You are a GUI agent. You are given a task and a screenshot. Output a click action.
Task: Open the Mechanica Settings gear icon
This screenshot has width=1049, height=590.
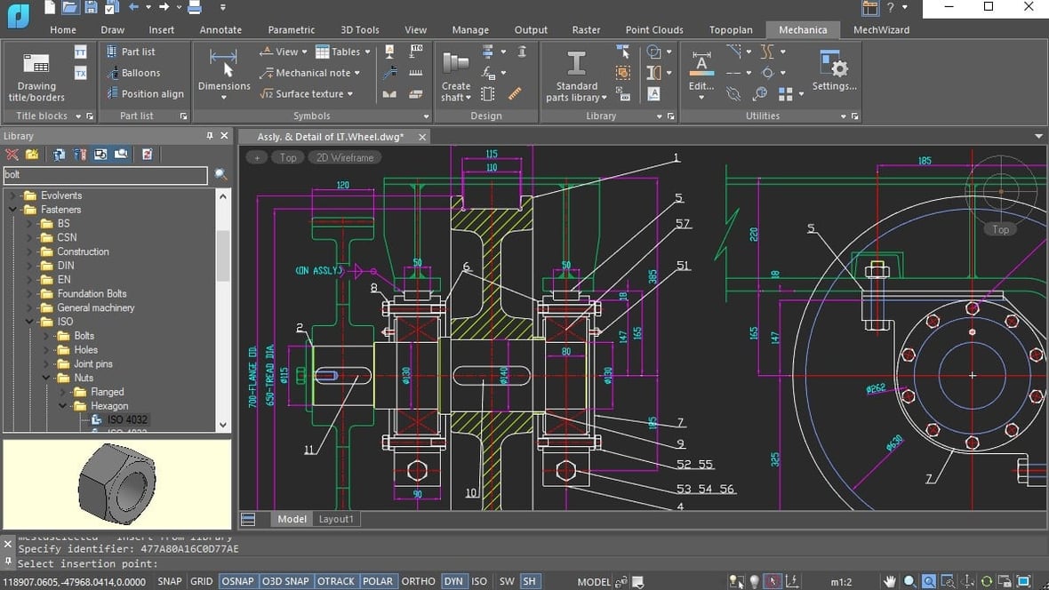(834, 64)
